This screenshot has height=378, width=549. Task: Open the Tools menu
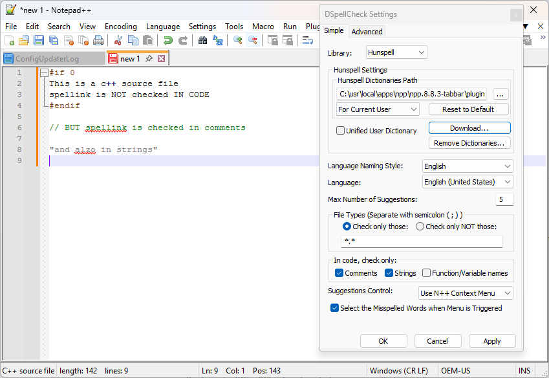click(234, 27)
